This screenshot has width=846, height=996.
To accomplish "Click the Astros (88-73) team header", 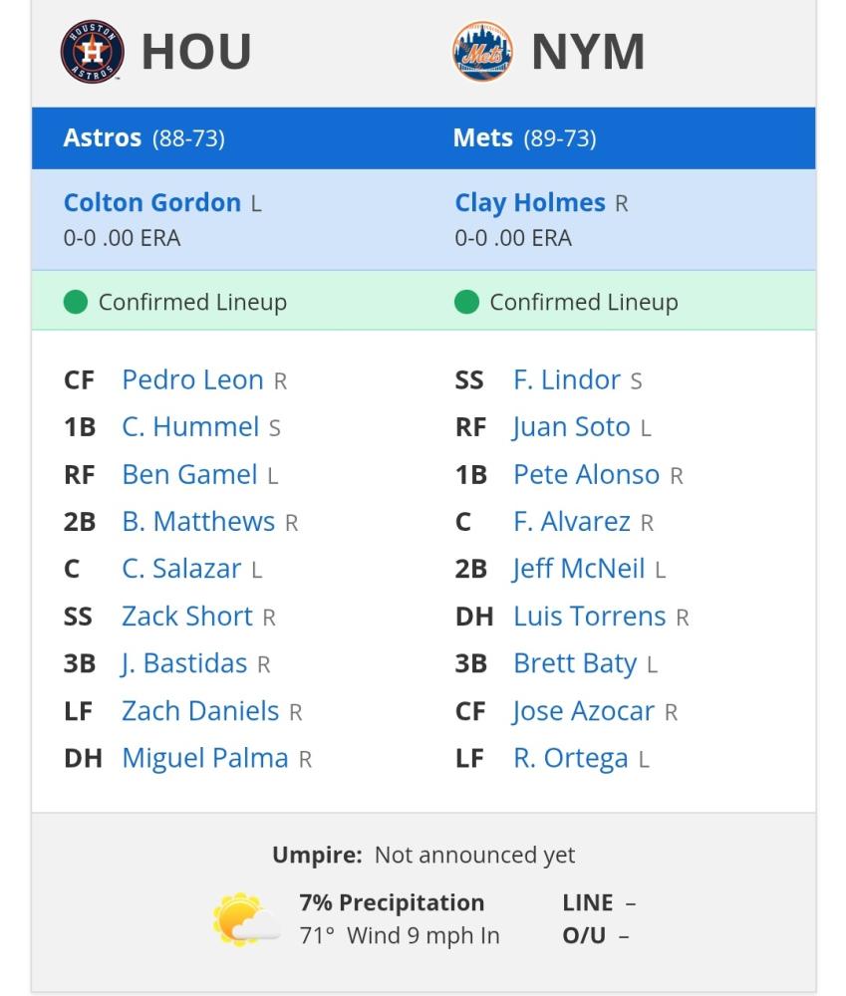I will click(144, 137).
